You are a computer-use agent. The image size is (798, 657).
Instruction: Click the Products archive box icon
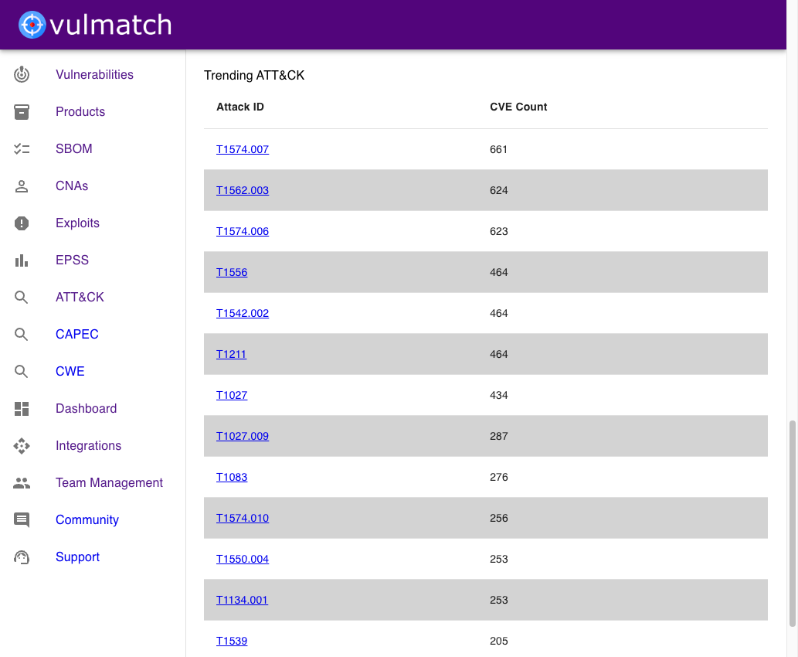22,112
